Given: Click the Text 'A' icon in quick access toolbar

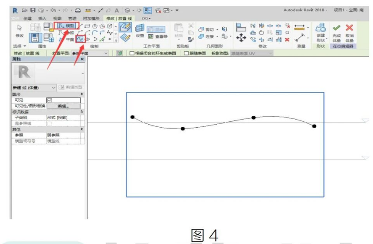Looking at the screenshot, I should click(x=117, y=10).
